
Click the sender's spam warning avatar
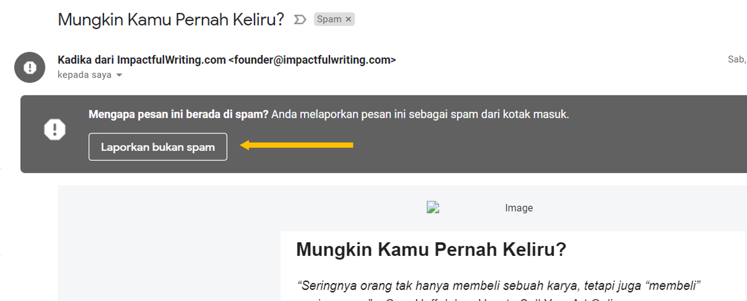[x=29, y=68]
